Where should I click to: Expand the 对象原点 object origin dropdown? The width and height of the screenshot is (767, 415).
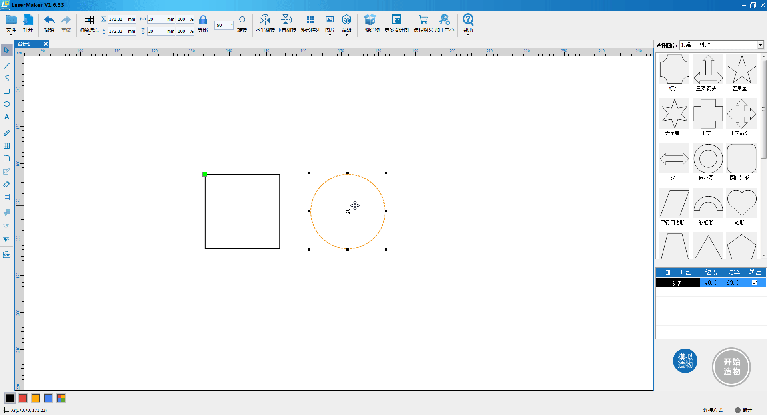[89, 35]
